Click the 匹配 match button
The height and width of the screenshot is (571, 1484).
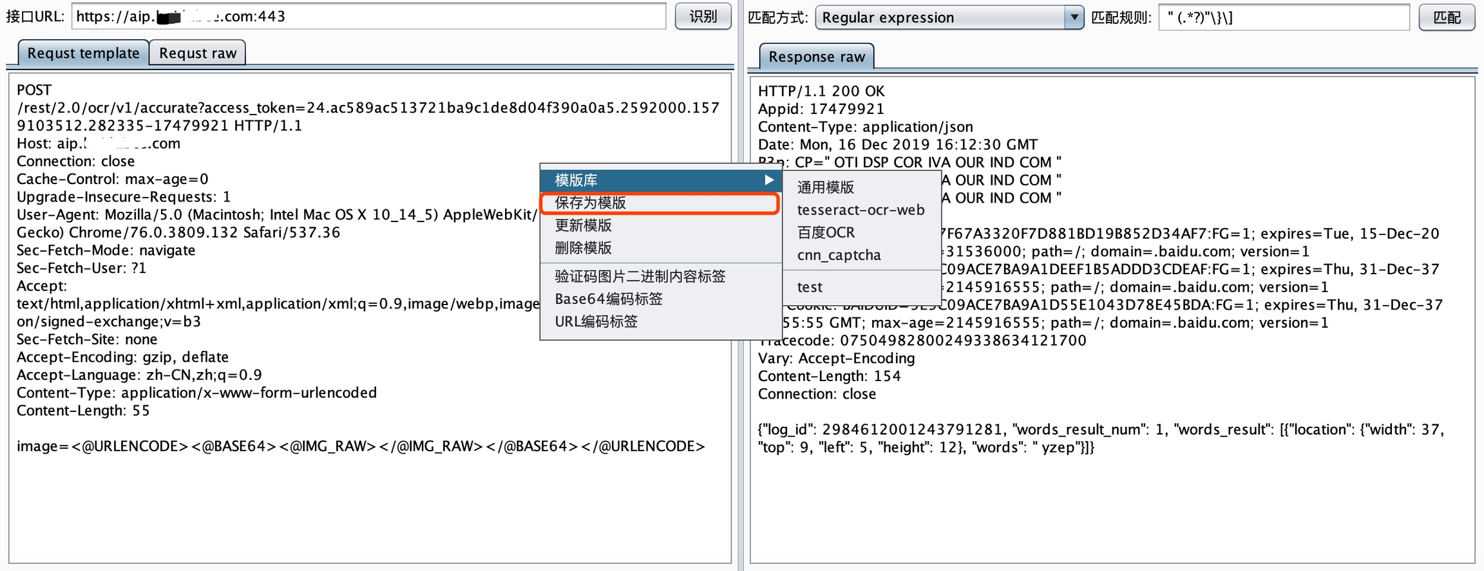1446,17
